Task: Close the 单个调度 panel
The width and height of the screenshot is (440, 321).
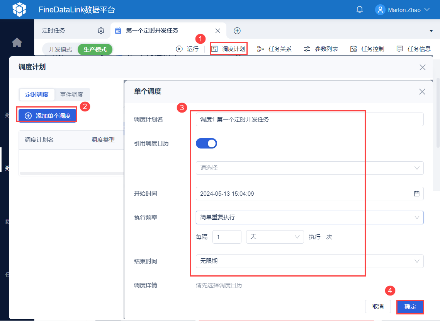Action: [422, 92]
